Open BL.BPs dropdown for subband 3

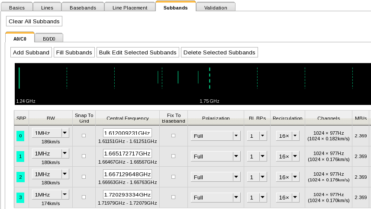[x=257, y=198]
